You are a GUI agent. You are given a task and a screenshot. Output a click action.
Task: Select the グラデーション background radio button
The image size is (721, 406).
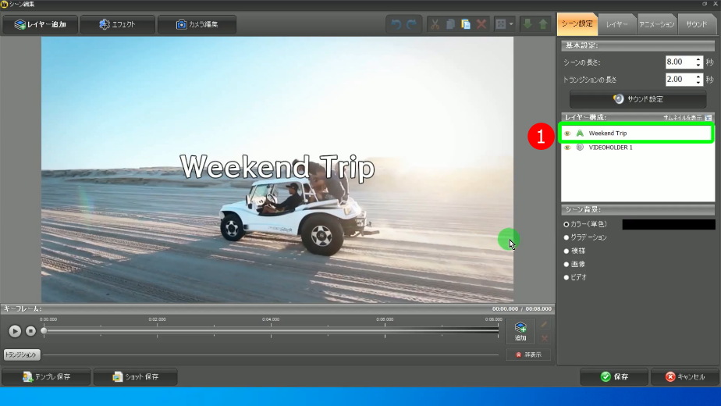566,237
